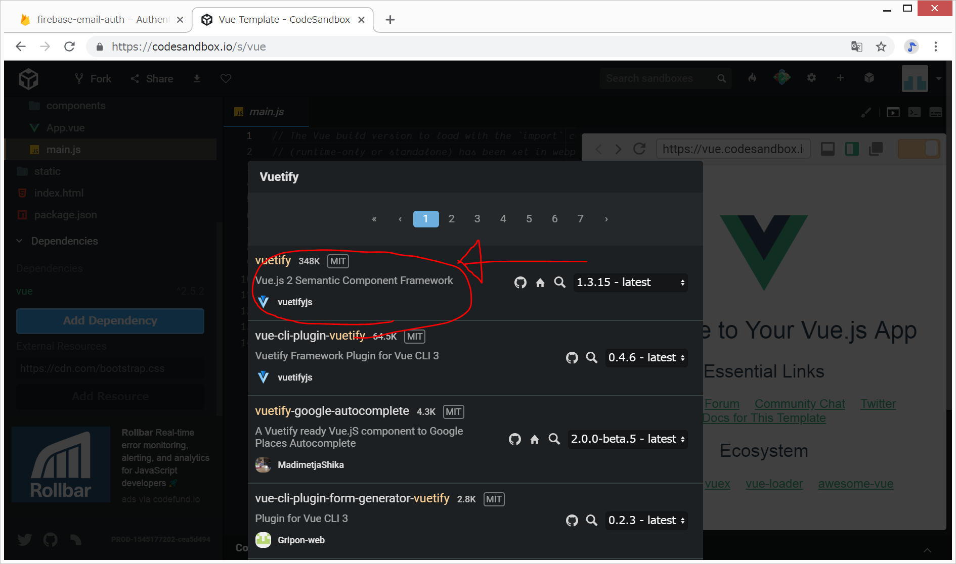Reload the browser page
Viewport: 956px width, 564px height.
coord(70,46)
